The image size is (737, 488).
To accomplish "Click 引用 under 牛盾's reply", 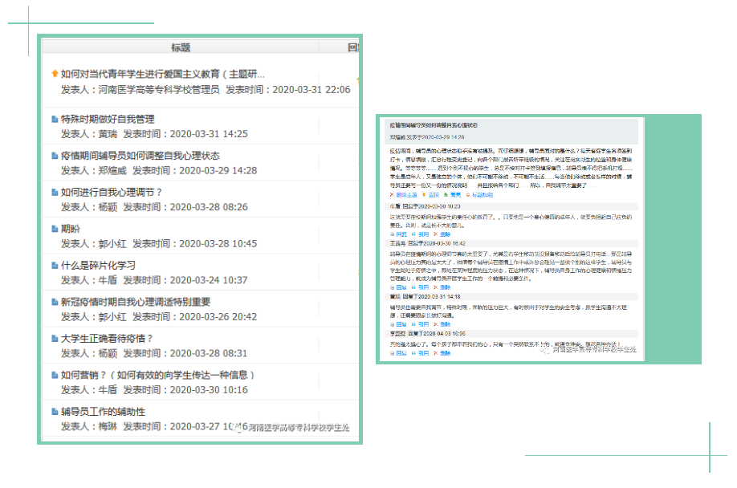I will 423,234.
